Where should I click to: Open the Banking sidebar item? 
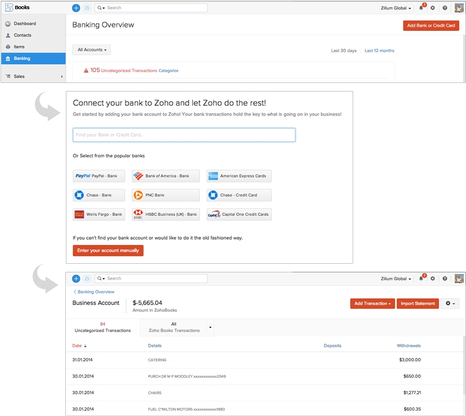click(x=33, y=58)
